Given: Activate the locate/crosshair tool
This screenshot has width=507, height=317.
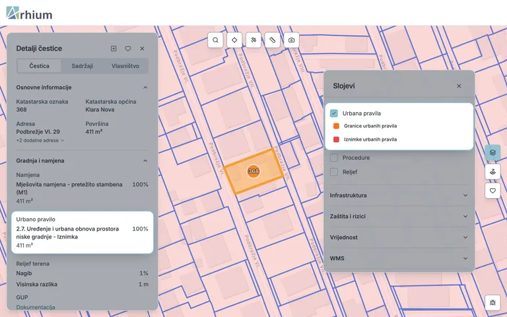Looking at the screenshot, I should (234, 40).
